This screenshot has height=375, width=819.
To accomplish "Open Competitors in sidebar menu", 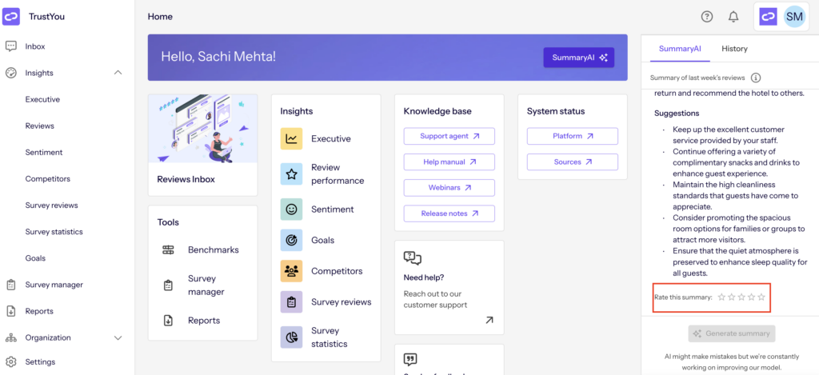I will coord(47,178).
